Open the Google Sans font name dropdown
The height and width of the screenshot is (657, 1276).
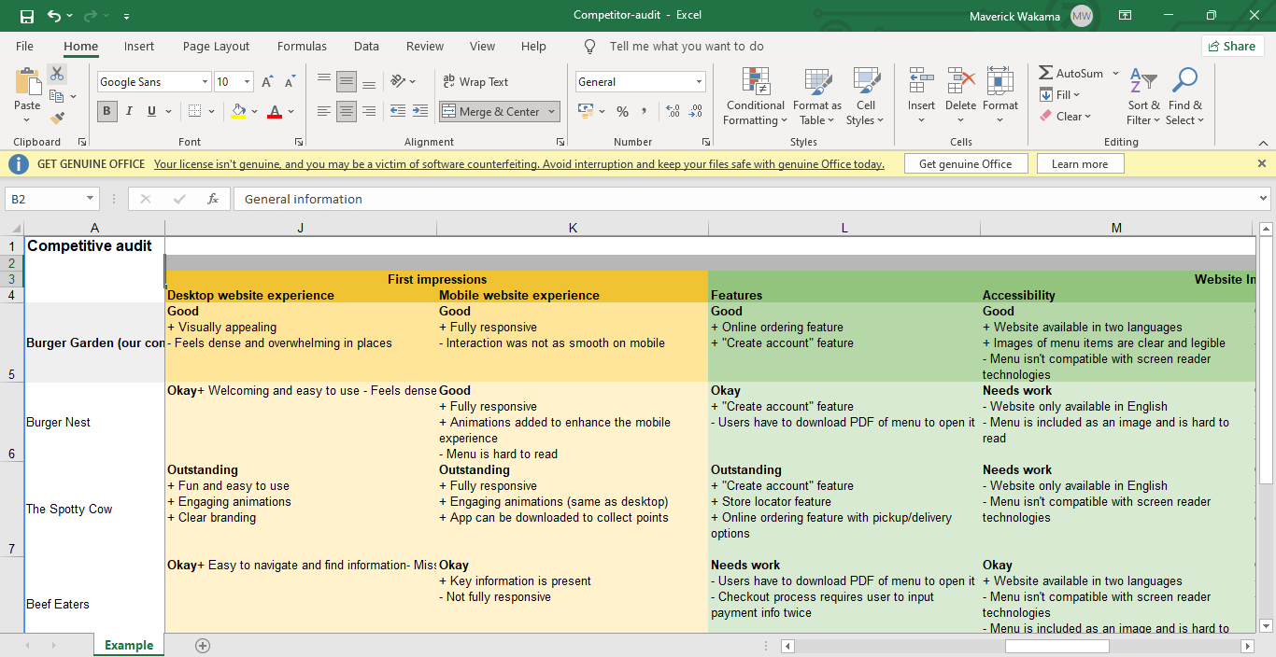tap(205, 82)
